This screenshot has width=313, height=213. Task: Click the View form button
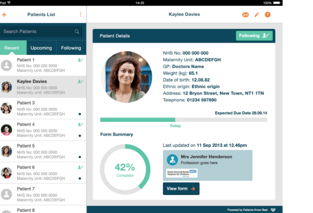coord(181,189)
